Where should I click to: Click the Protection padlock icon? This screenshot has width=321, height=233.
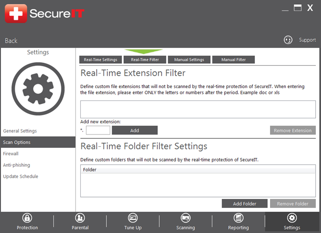tap(27, 218)
